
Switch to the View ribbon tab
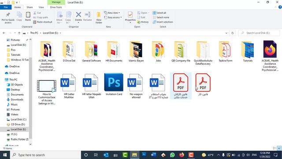click(x=41, y=7)
